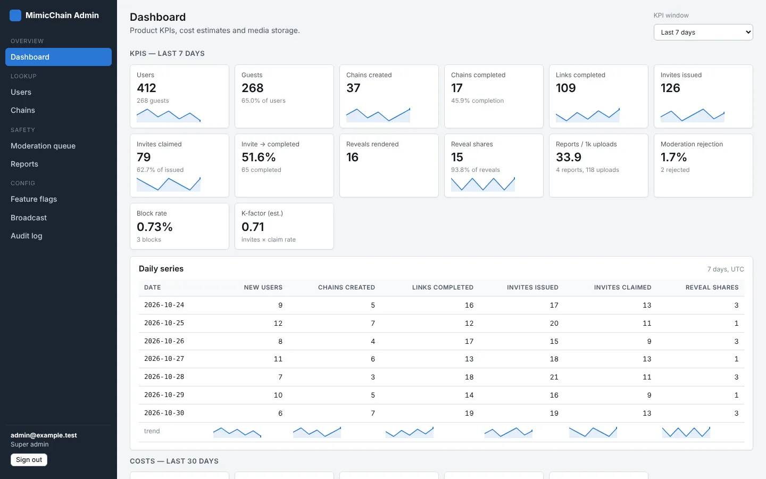Select the Chains completed KPI card

pos(494,96)
